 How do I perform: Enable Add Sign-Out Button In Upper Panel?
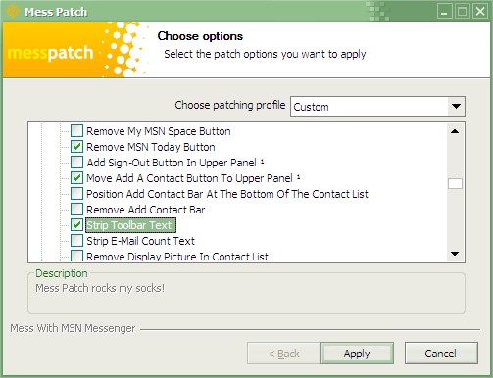tap(76, 163)
